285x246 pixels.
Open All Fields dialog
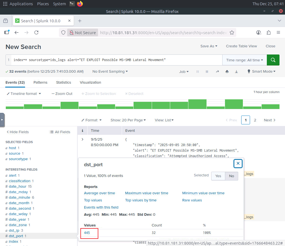coord(60,132)
